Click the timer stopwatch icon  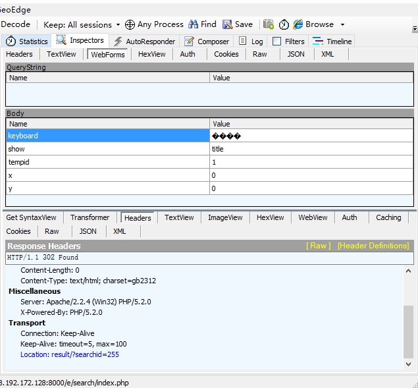click(284, 24)
